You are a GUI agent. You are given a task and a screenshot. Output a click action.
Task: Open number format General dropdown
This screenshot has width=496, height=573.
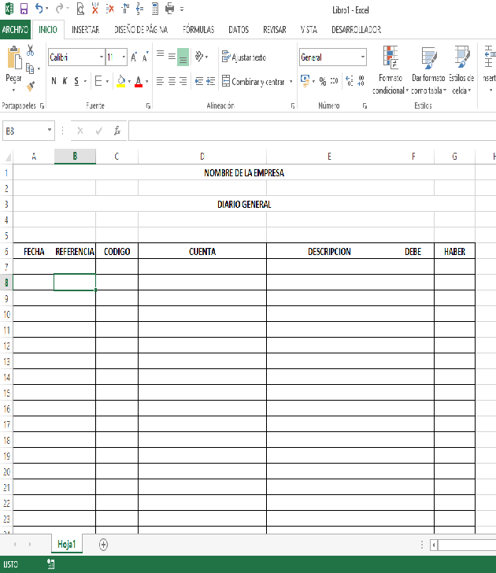click(363, 57)
